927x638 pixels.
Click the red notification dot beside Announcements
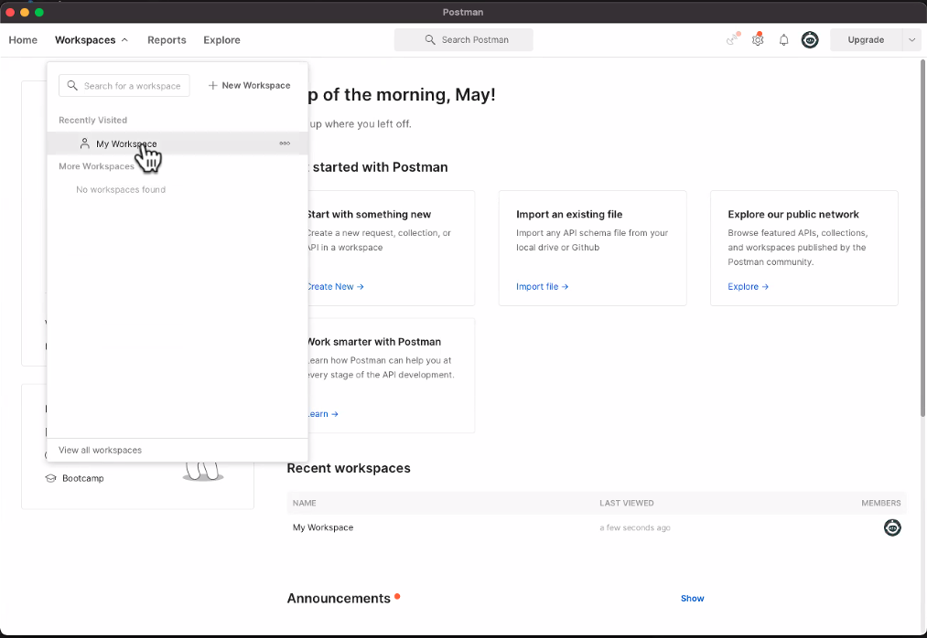click(397, 596)
